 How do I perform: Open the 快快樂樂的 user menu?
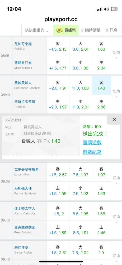pyautogui.click(x=37, y=30)
